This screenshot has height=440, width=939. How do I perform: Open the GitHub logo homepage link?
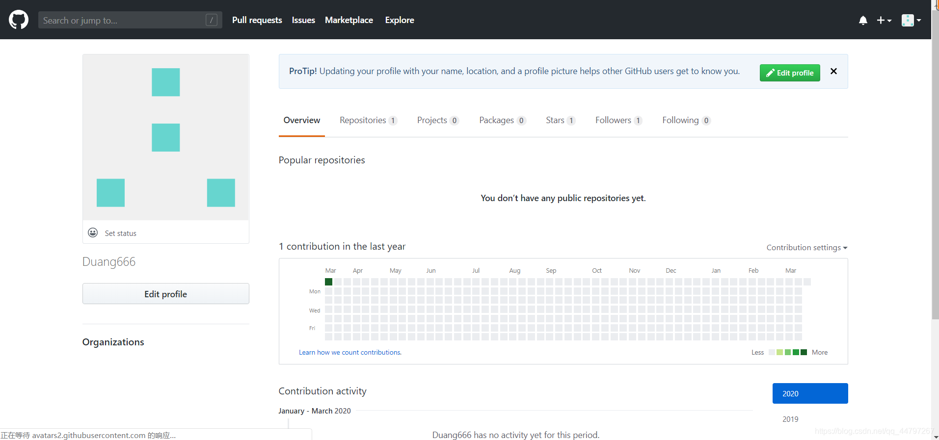(x=19, y=20)
